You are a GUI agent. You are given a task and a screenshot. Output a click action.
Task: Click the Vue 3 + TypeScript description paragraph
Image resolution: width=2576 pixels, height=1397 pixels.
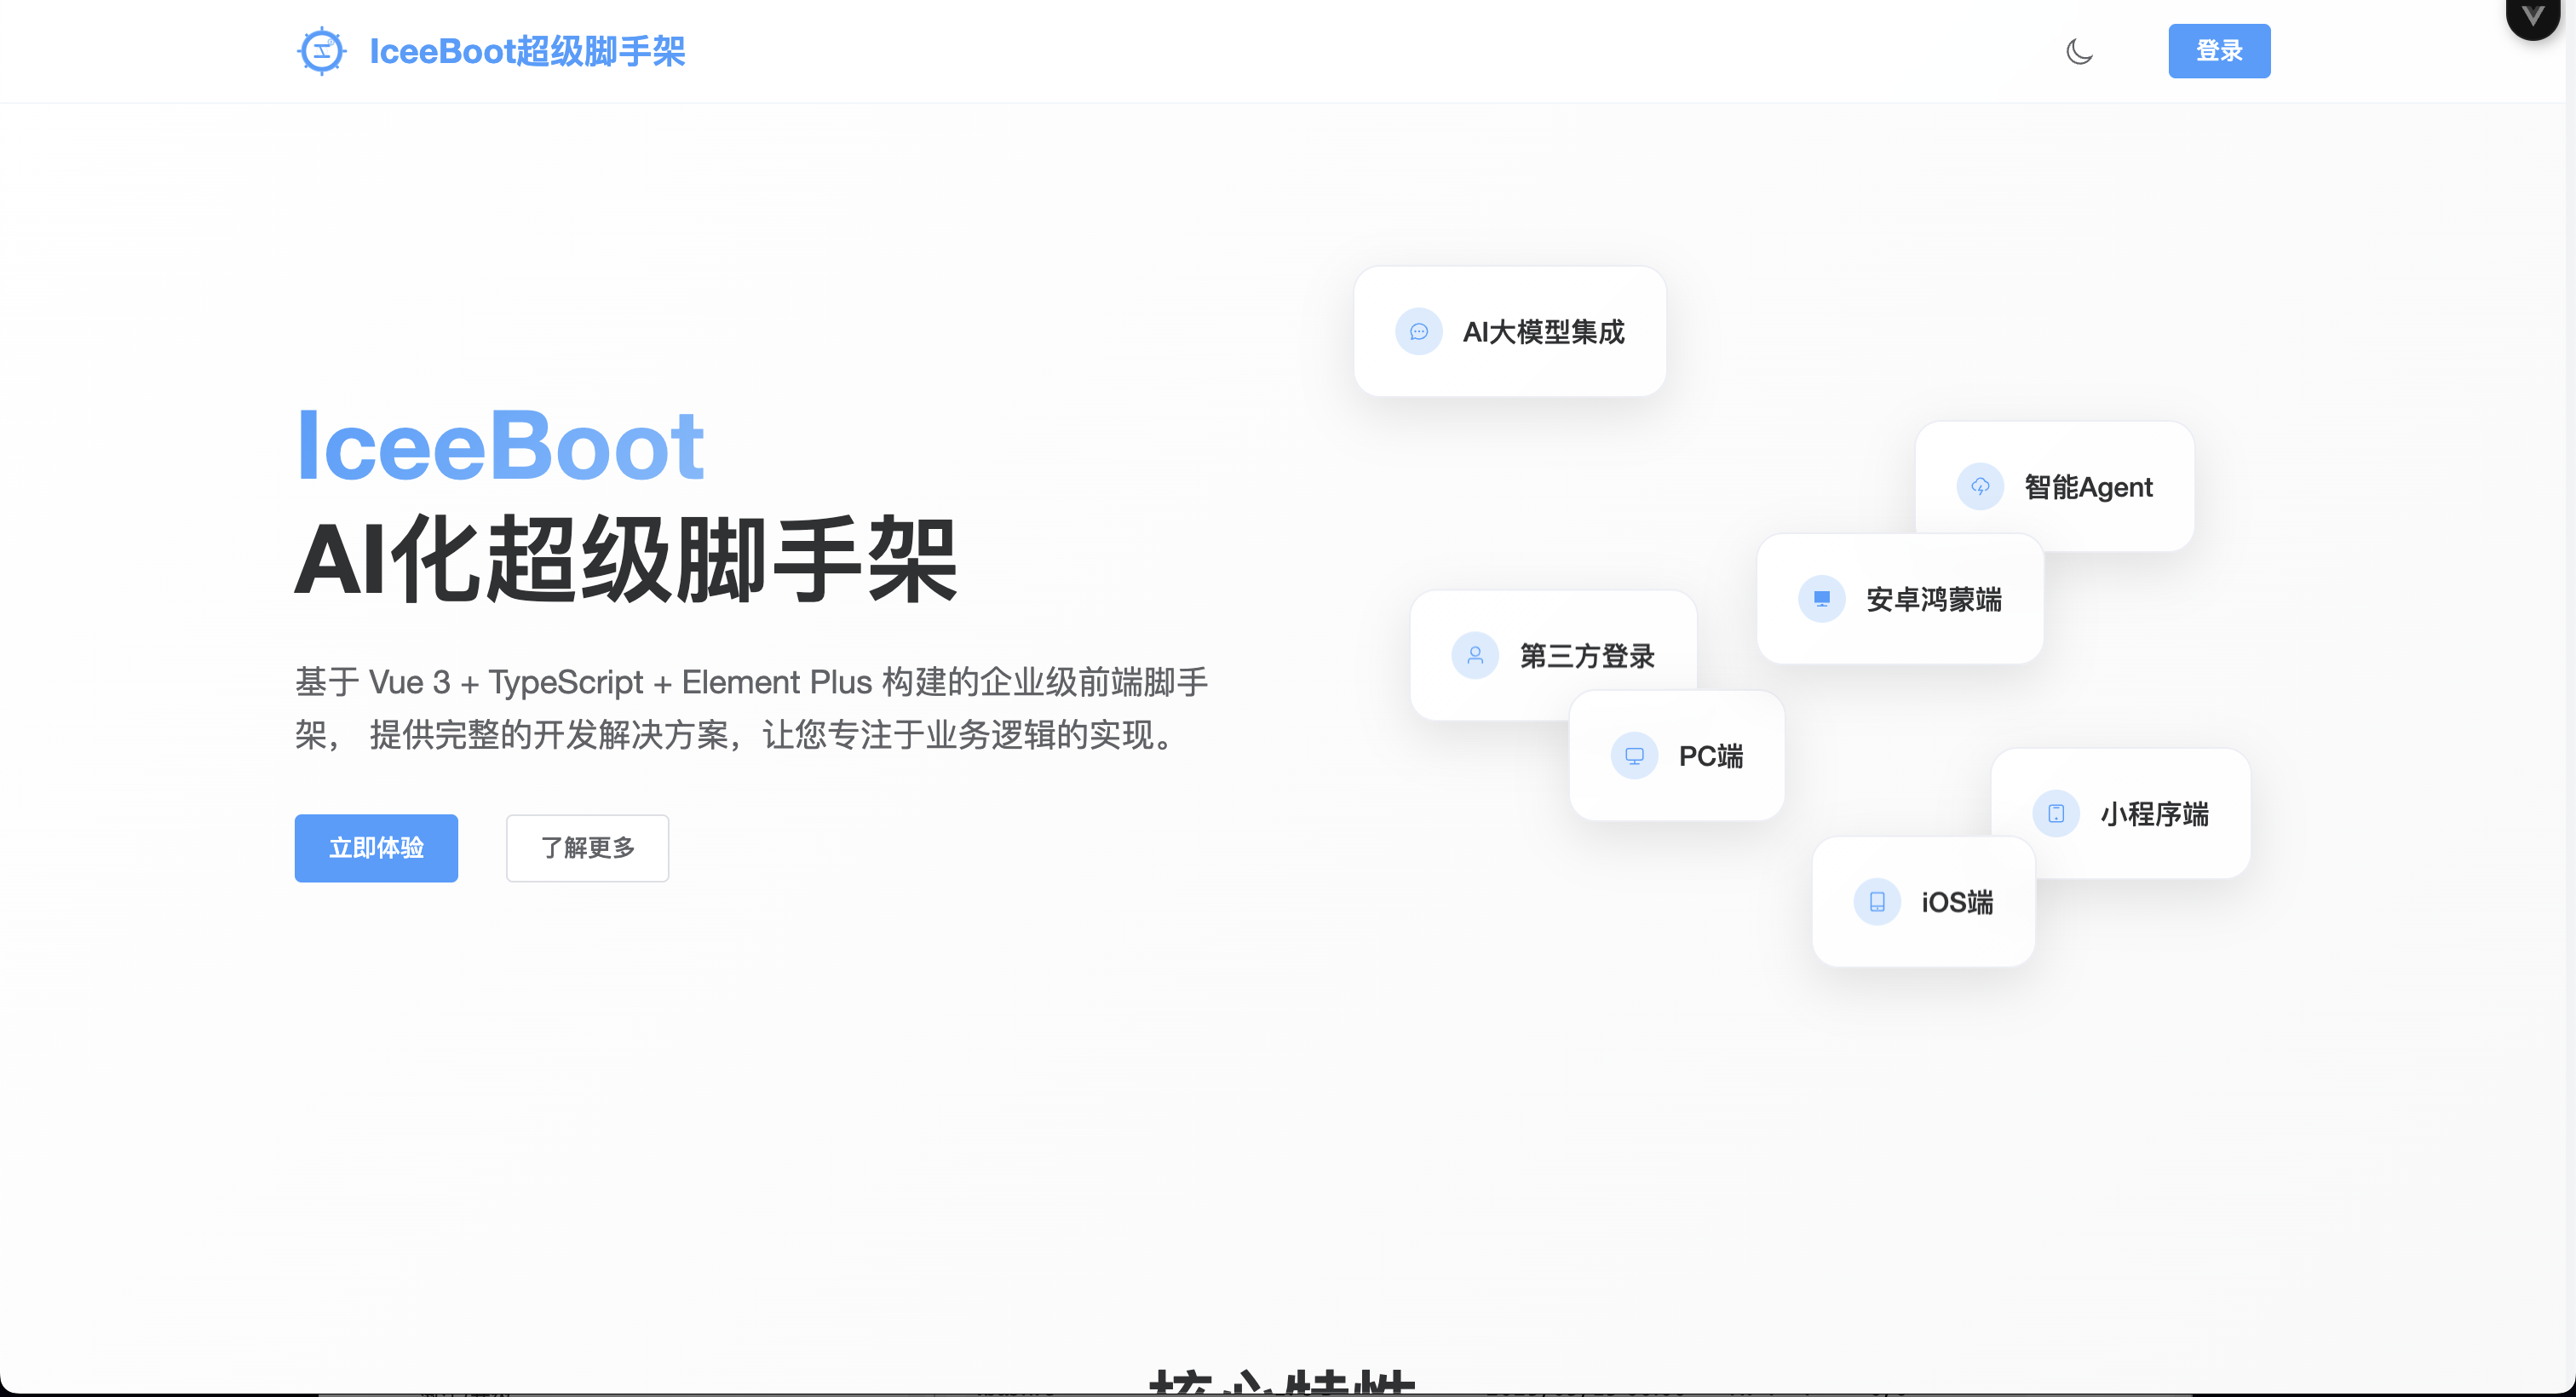[751, 708]
